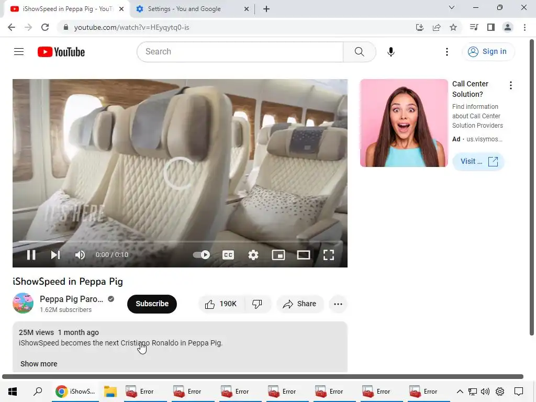Viewport: 536px width, 402px height.
Task: Click the Call Center Solution? ad title
Action: [470, 89]
